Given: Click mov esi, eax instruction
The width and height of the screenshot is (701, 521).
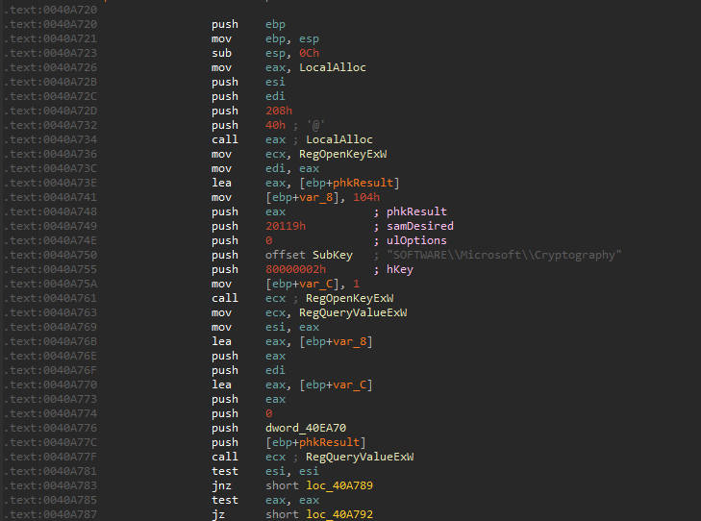Looking at the screenshot, I should tap(265, 327).
